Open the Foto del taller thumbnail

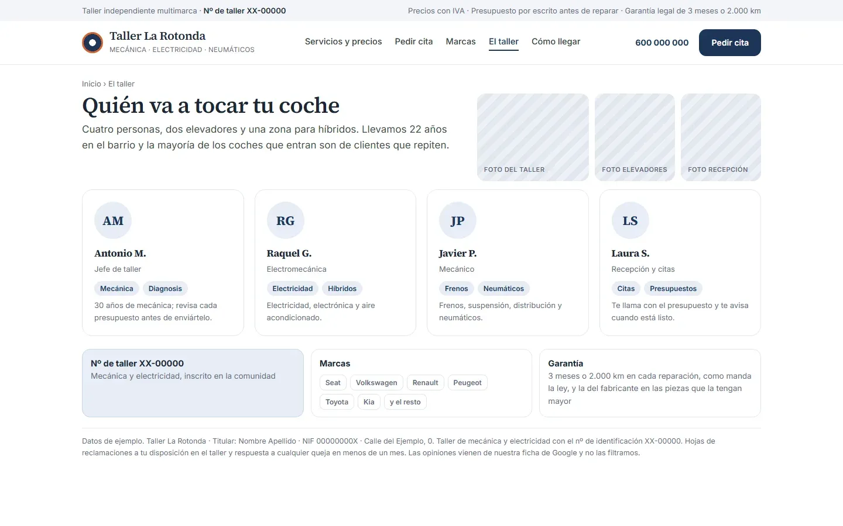533,137
